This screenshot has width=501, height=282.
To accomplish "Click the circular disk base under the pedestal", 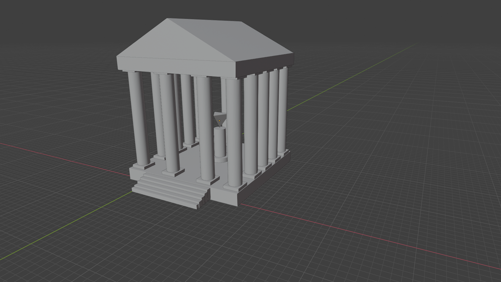I will pyautogui.click(x=220, y=160).
